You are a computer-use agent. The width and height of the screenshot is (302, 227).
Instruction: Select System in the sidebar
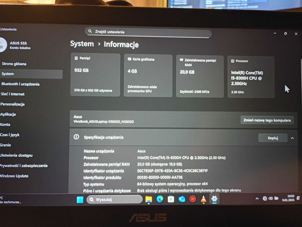(x=31, y=74)
